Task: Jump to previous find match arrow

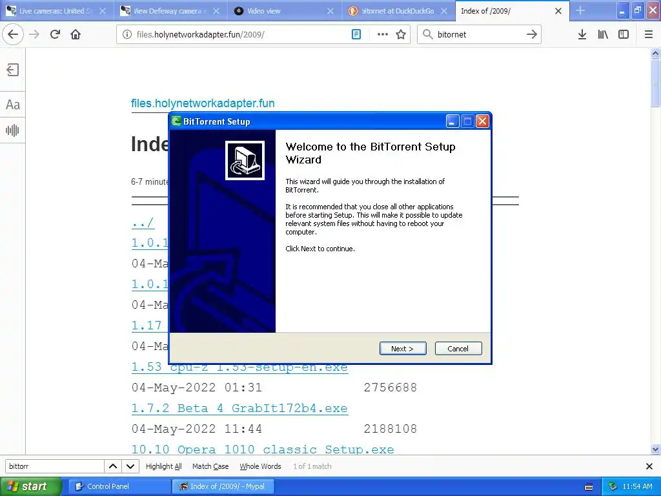Action: [x=113, y=466]
